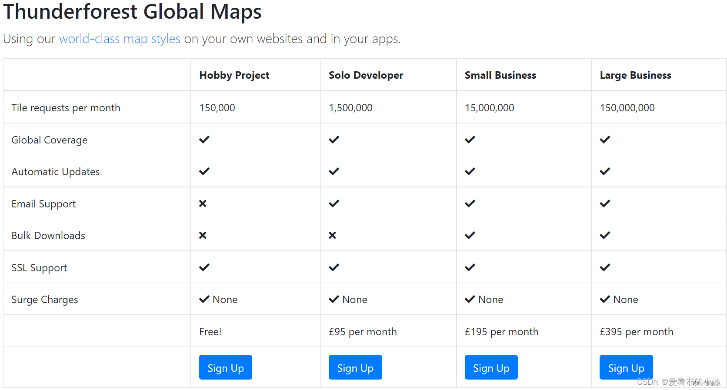
Task: Click Global Coverage checkmark under Large Business
Action: [x=605, y=140]
